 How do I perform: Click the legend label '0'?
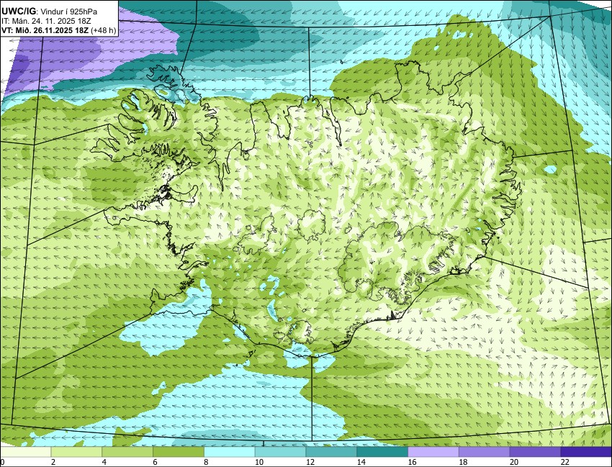(2, 462)
